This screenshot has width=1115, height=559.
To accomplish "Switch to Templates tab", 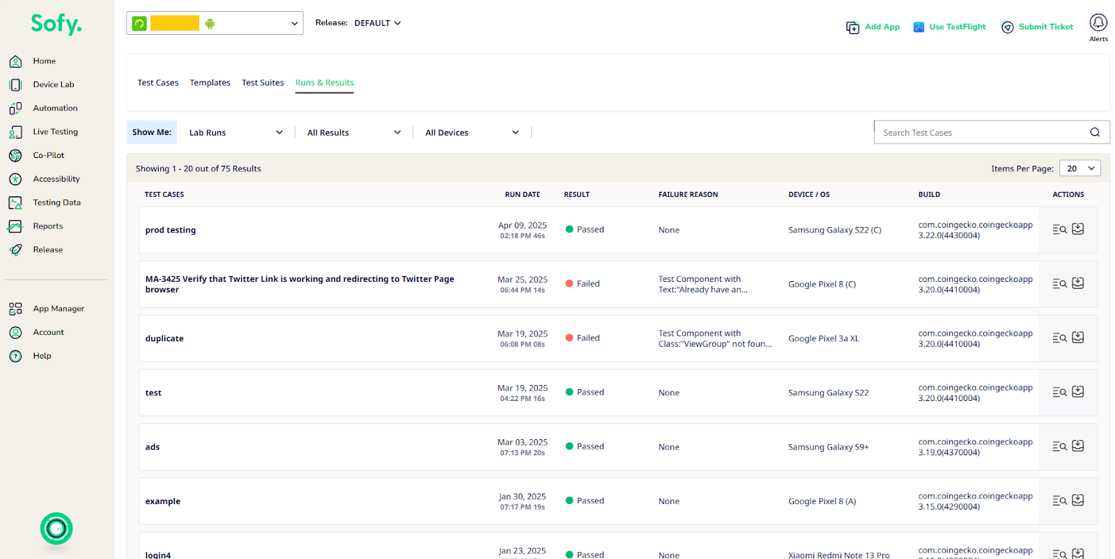I will pos(210,83).
